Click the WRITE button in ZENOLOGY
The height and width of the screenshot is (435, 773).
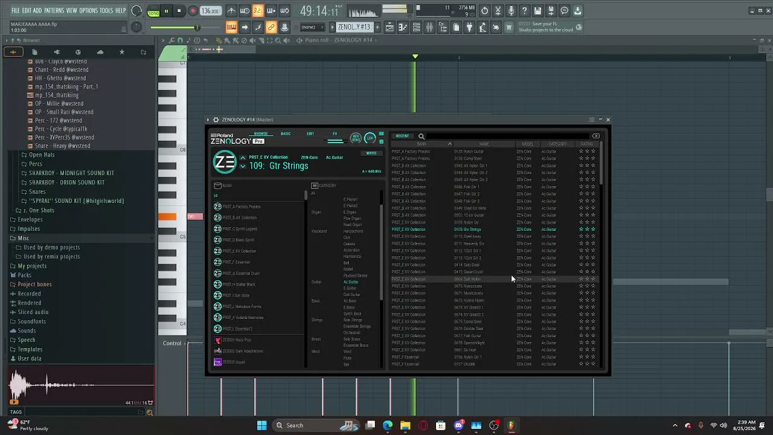371,153
